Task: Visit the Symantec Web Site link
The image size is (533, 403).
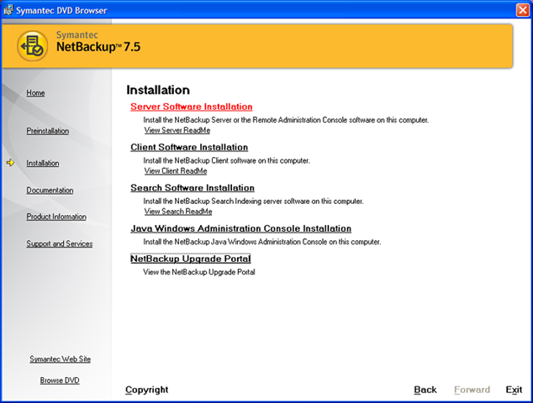Action: click(x=61, y=359)
